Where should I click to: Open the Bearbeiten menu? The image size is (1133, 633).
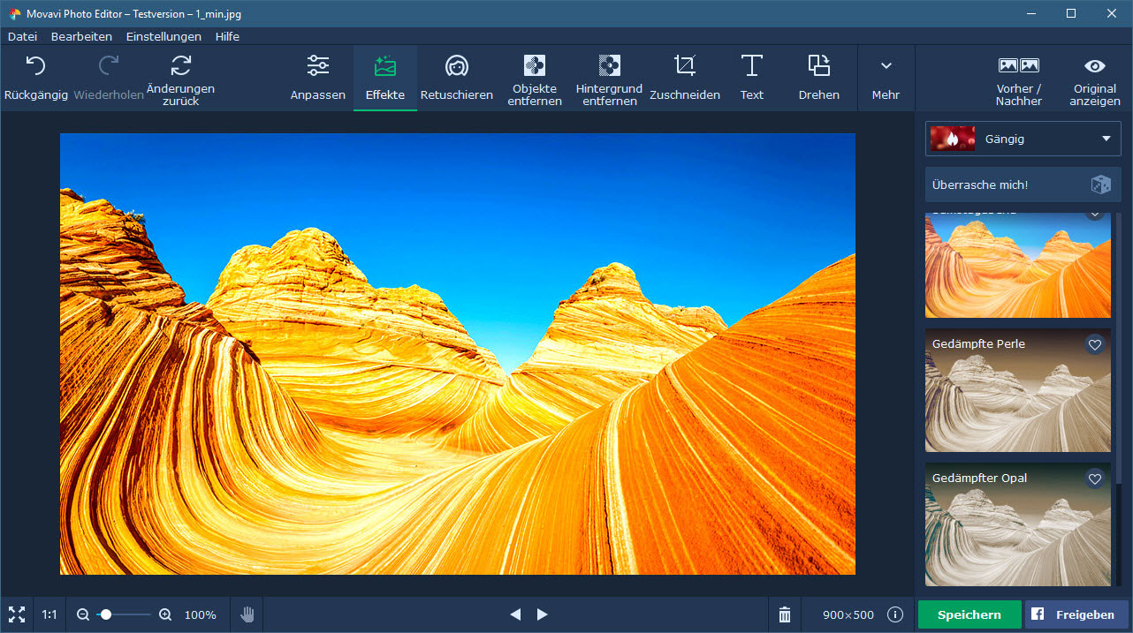pos(81,36)
